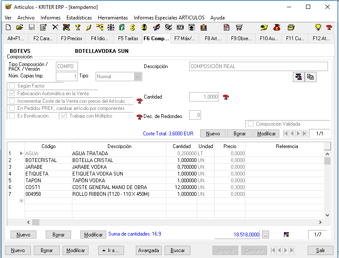Click the Salir button
This screenshot has width=339, height=258.
point(320,250)
